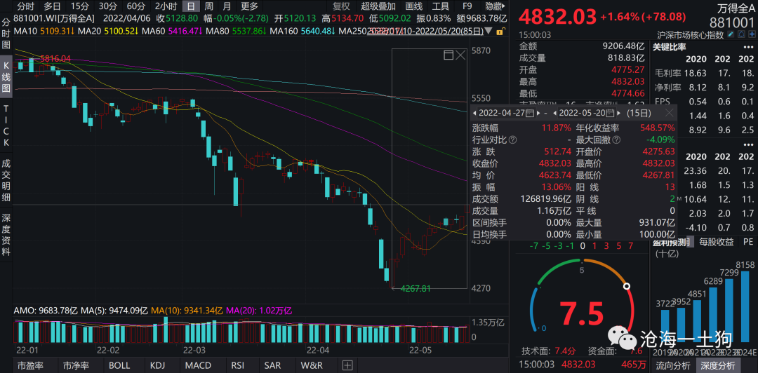Open the 流向分析 bottom tab
This screenshot has height=373, width=758.
pyautogui.click(x=673, y=366)
